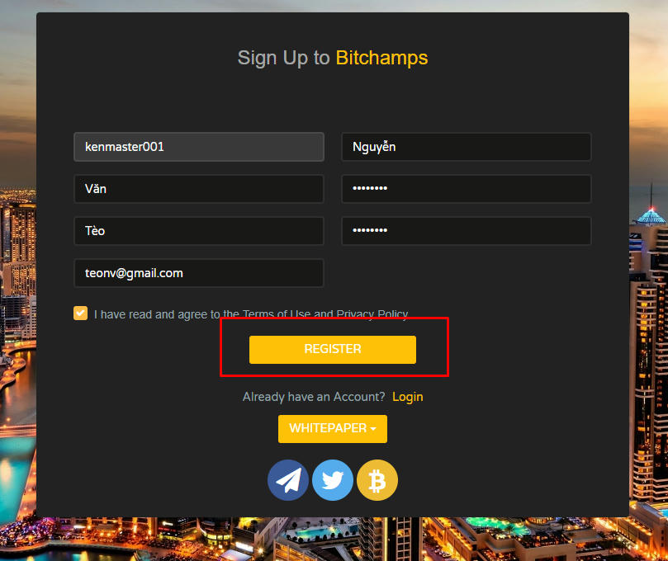Image resolution: width=668 pixels, height=561 pixels.
Task: Select the field containing Văn
Action: pyautogui.click(x=199, y=189)
